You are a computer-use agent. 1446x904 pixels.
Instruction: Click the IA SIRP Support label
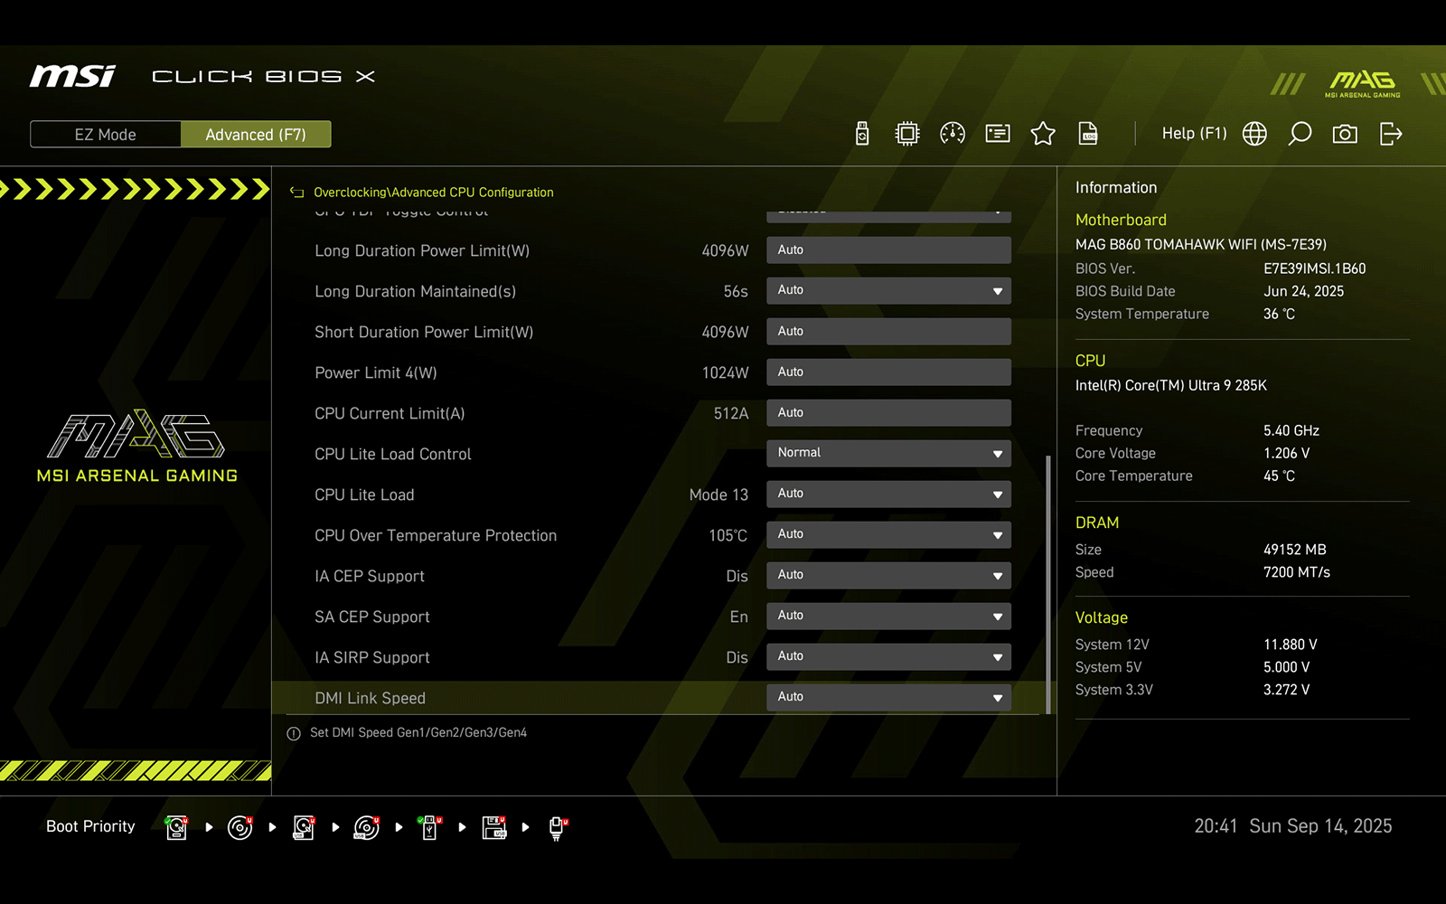tap(371, 658)
